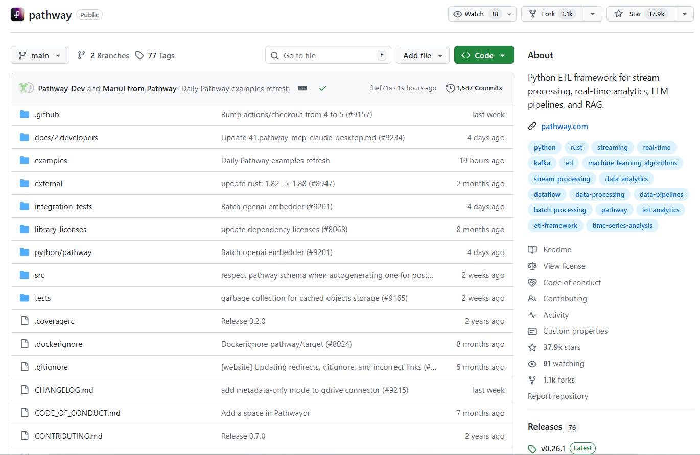Click the streaming topic tag
Image resolution: width=700 pixels, height=455 pixels.
[612, 147]
